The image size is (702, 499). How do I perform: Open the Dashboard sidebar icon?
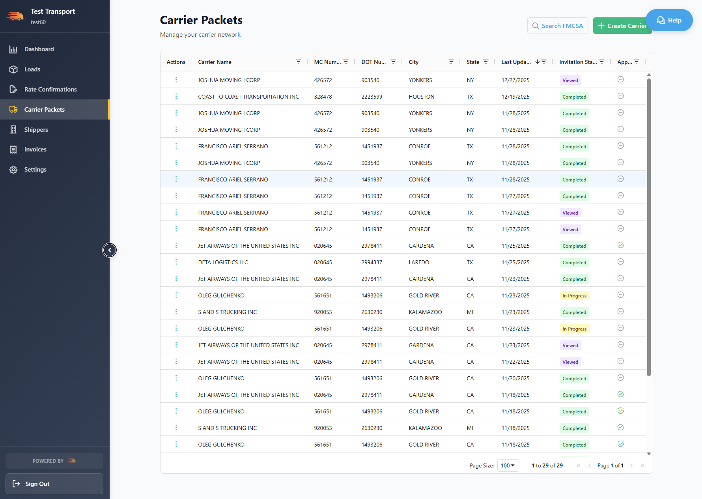pyautogui.click(x=13, y=49)
